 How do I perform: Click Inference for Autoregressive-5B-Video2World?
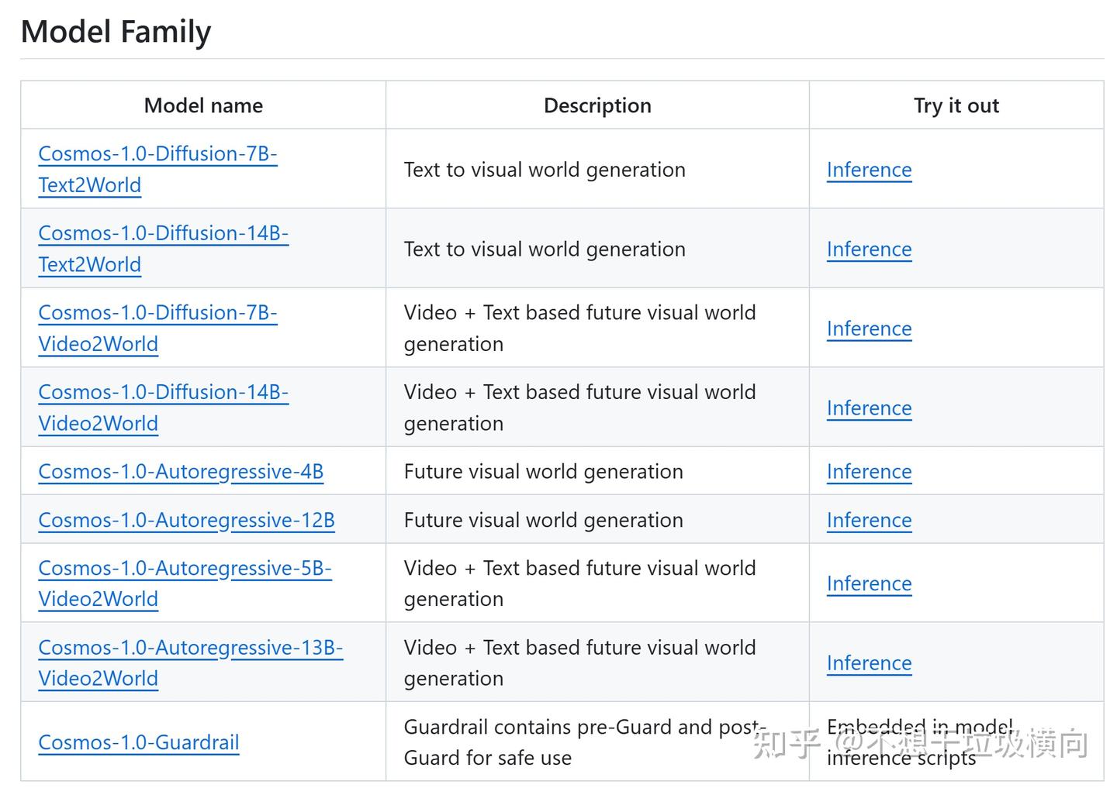pos(869,583)
